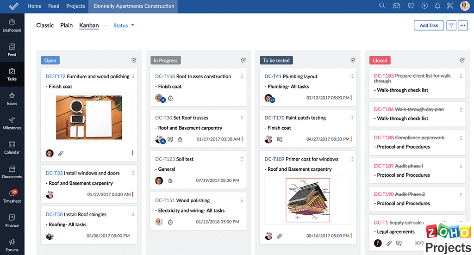Open the roof diagram thumbnail on DC-T109
The width and height of the screenshot is (474, 255).
pos(307,200)
